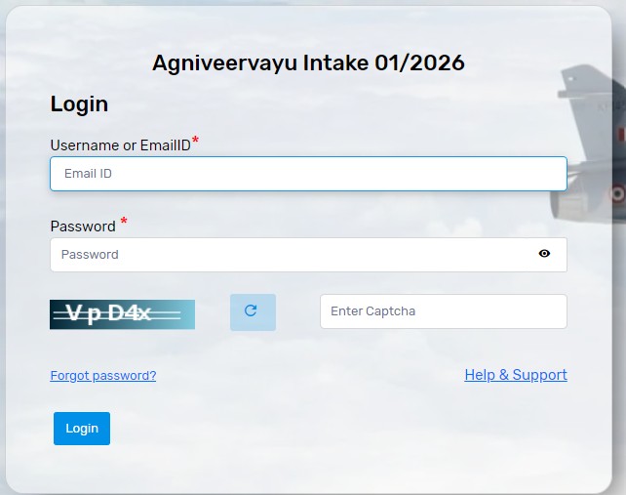Refresh the captcha image
This screenshot has height=495, width=626.
[253, 312]
